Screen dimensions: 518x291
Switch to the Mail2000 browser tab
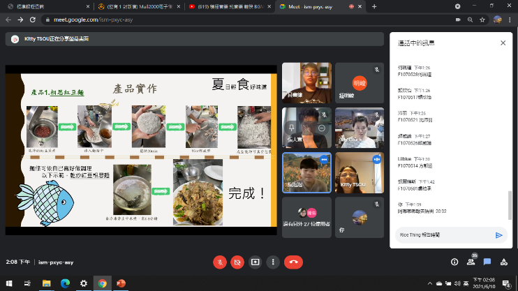(x=139, y=6)
